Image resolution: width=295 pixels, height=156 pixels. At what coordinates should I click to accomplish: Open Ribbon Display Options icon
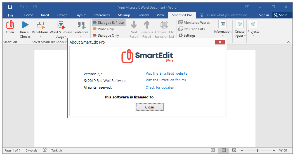[x=247, y=7]
